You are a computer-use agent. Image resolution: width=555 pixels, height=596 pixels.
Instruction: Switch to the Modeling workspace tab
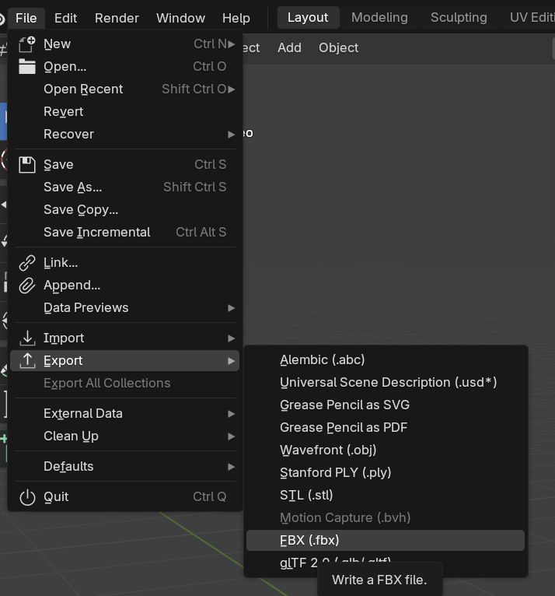point(379,17)
